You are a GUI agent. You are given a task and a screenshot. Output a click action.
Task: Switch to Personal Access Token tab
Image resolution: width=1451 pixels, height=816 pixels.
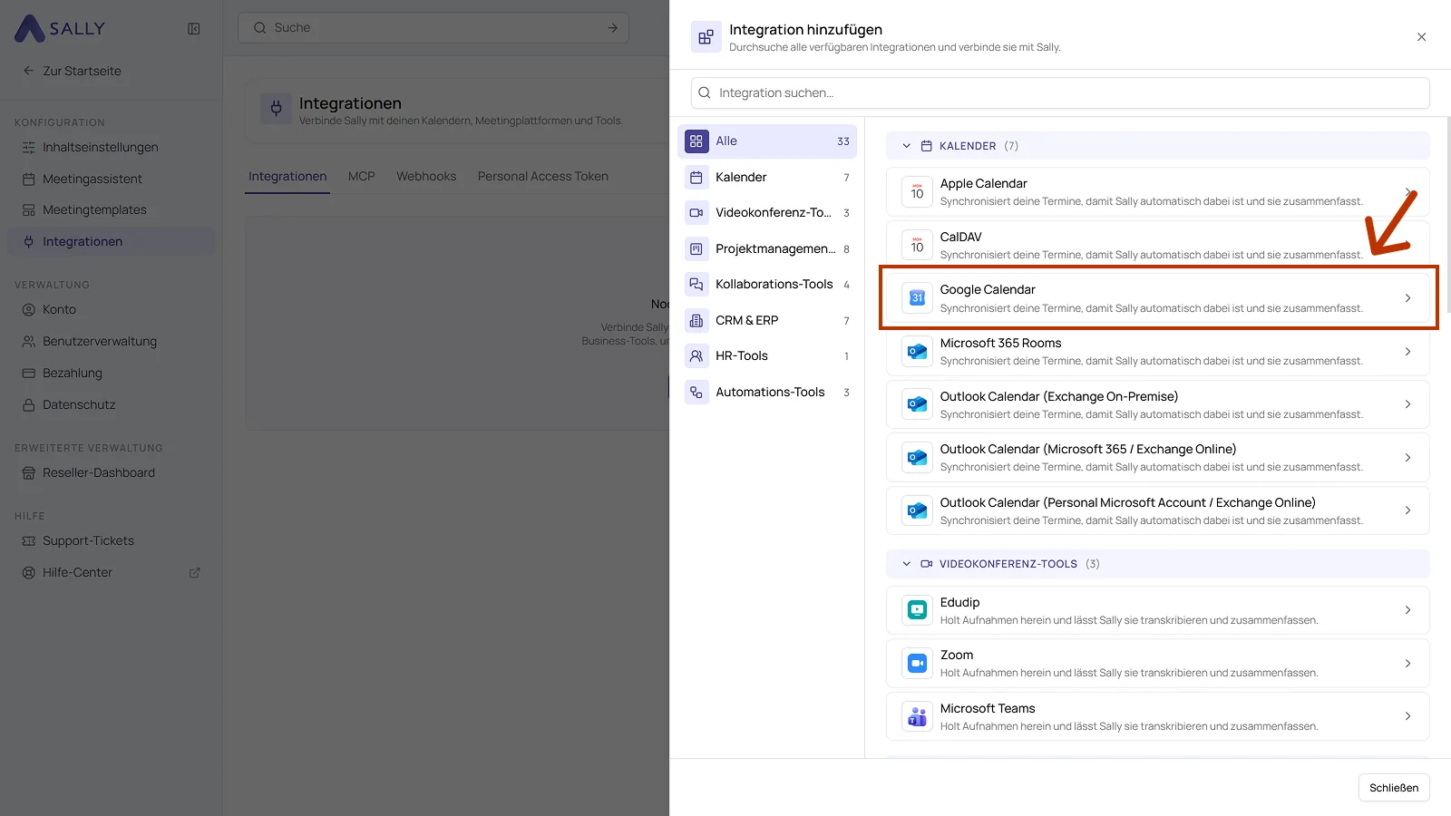coord(542,176)
